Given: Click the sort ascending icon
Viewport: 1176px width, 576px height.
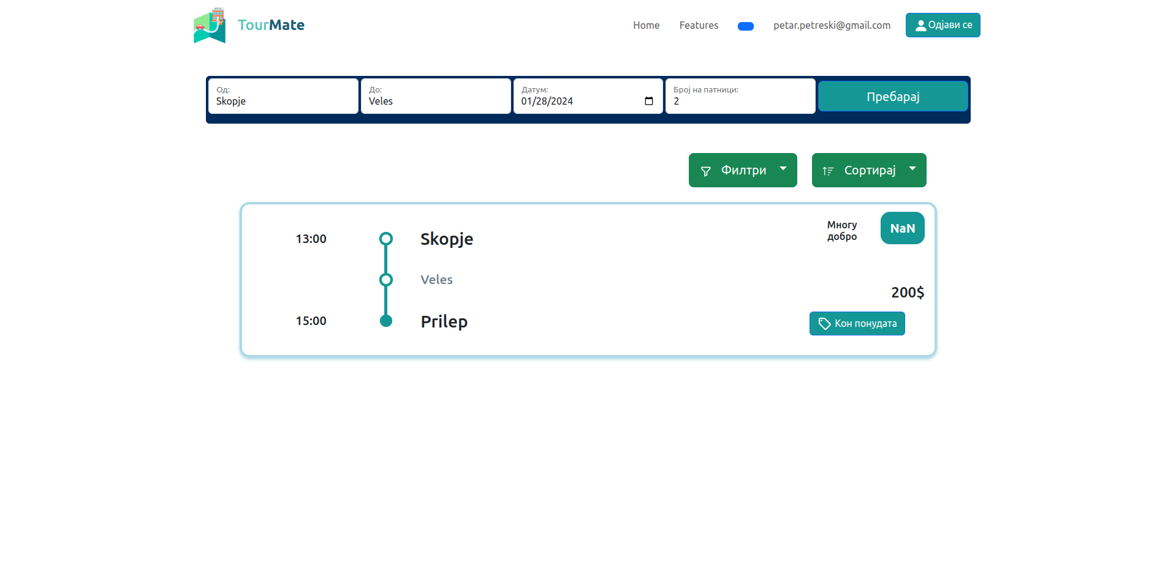Looking at the screenshot, I should tap(828, 171).
